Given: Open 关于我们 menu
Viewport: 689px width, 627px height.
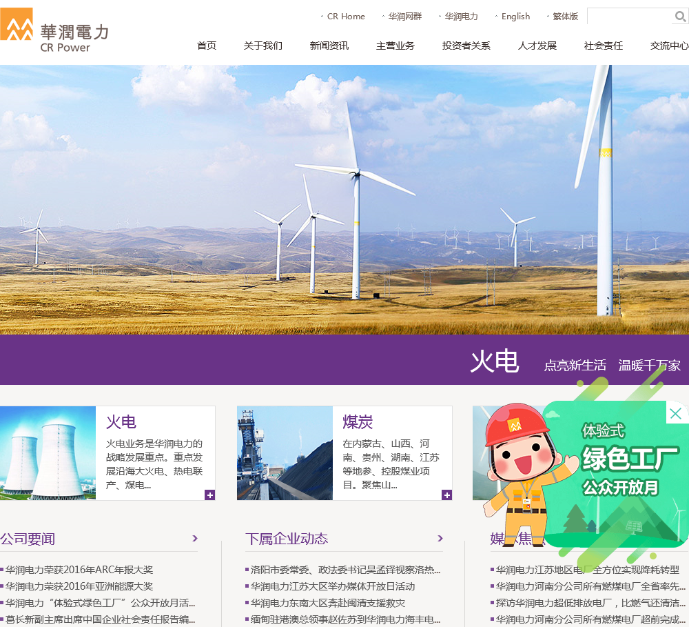Looking at the screenshot, I should point(263,46).
